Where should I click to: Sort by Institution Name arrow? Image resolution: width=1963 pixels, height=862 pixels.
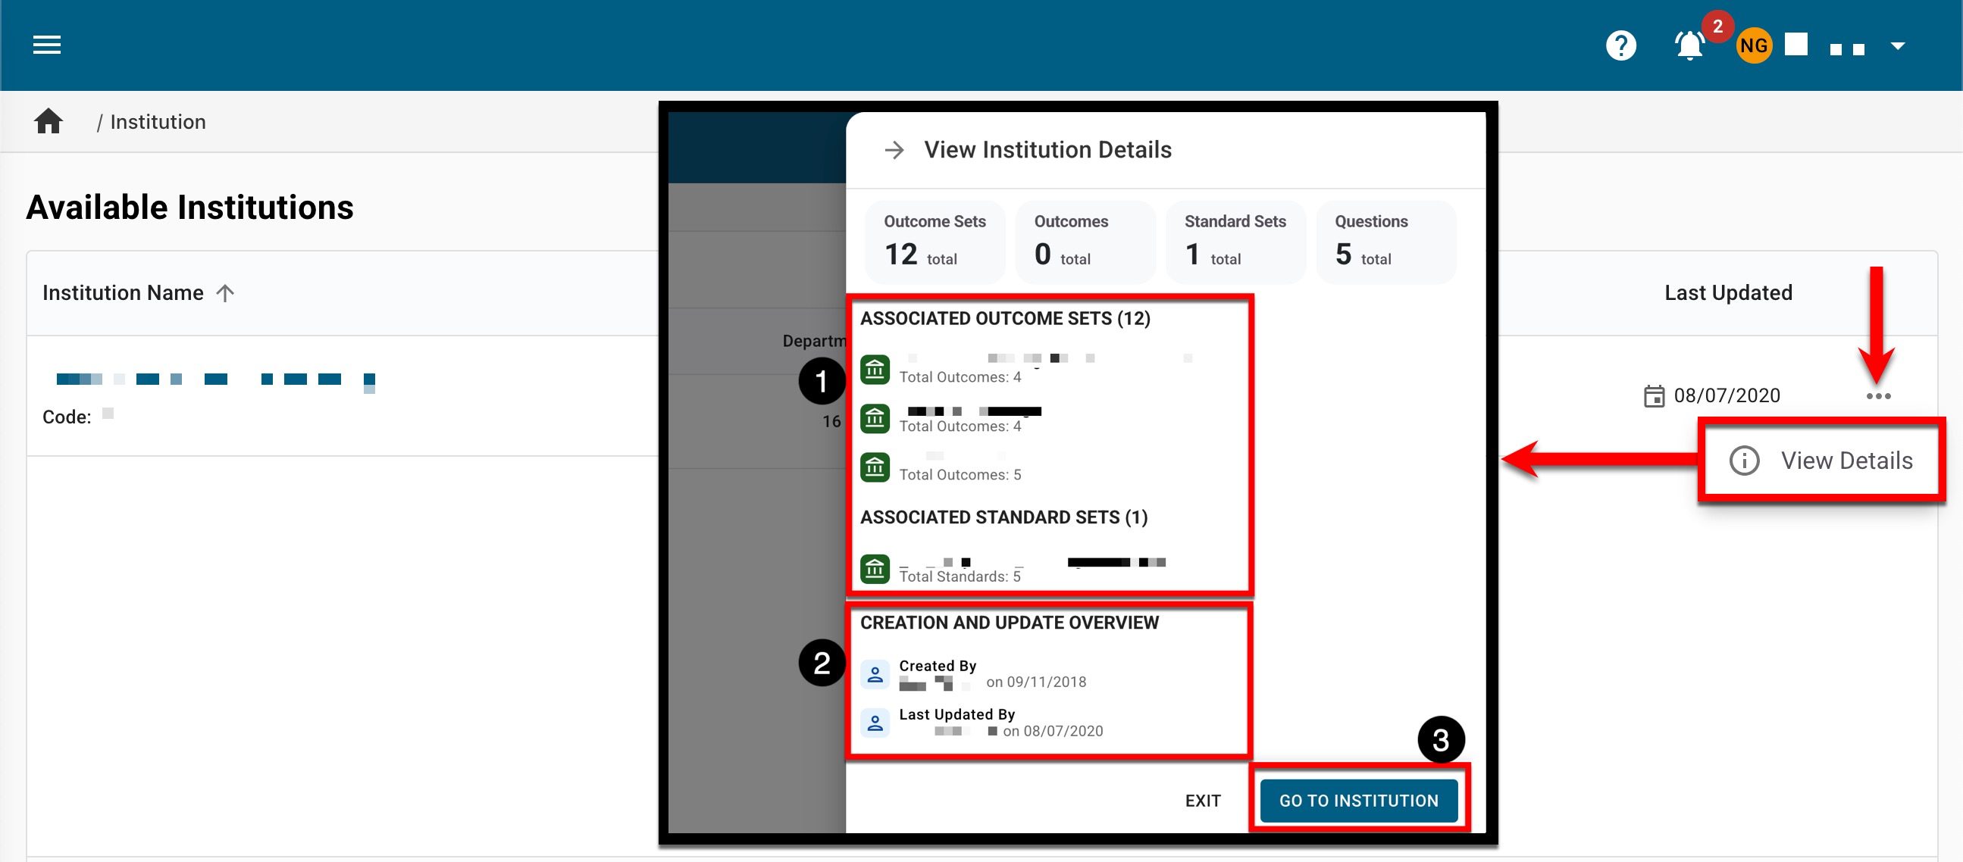(225, 293)
